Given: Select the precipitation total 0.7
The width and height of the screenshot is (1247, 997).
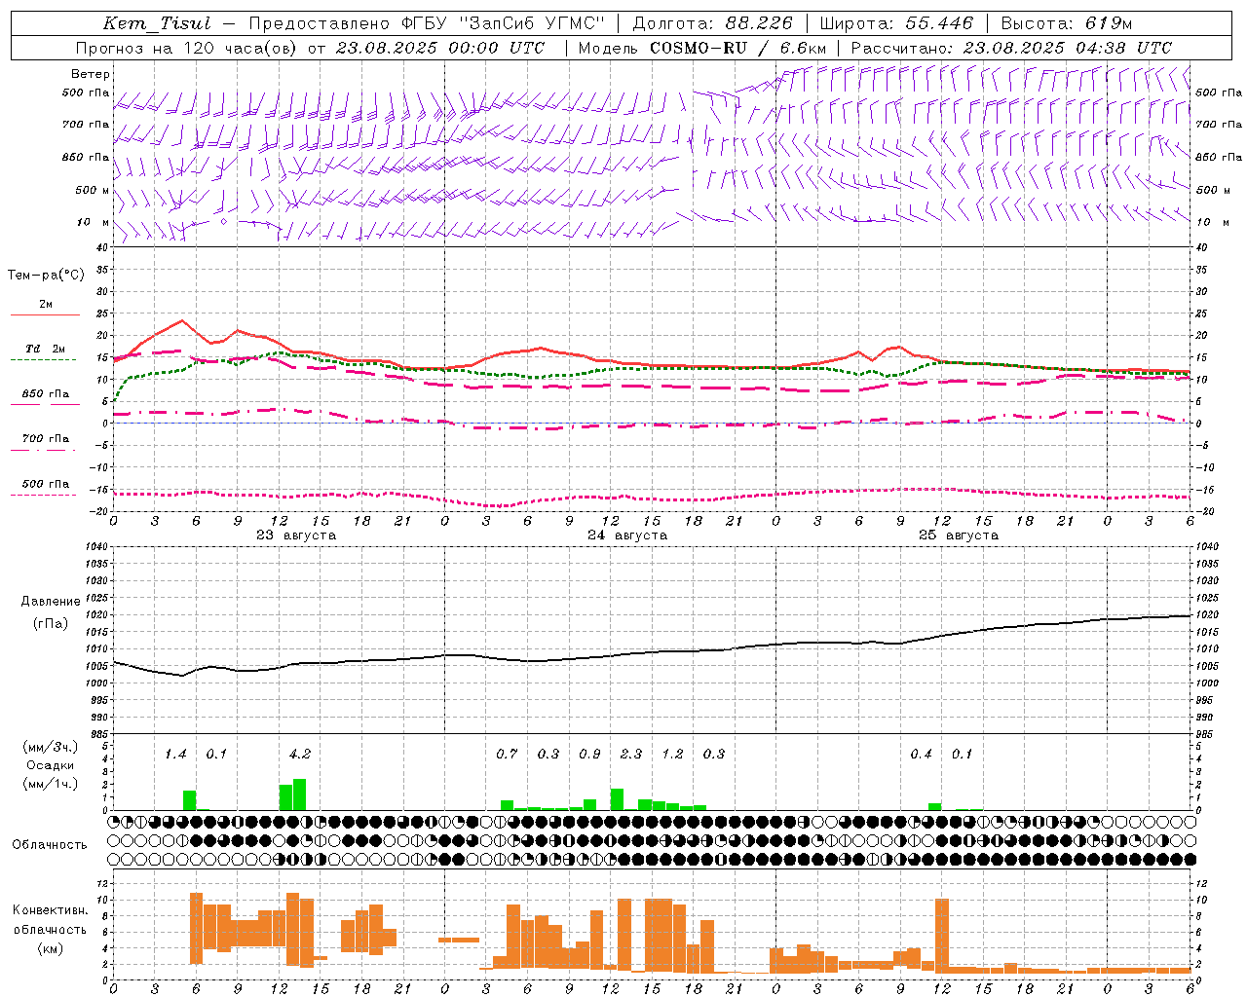Looking at the screenshot, I should point(507,755).
